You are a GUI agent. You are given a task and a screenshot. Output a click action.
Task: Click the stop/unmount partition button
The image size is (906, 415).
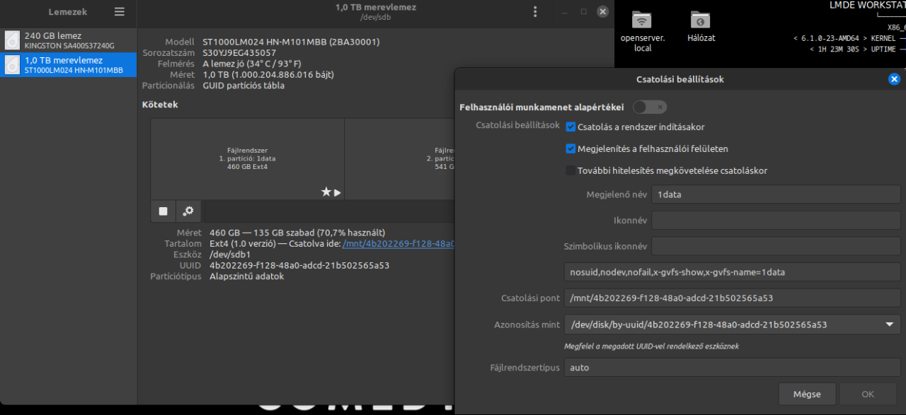(x=164, y=211)
